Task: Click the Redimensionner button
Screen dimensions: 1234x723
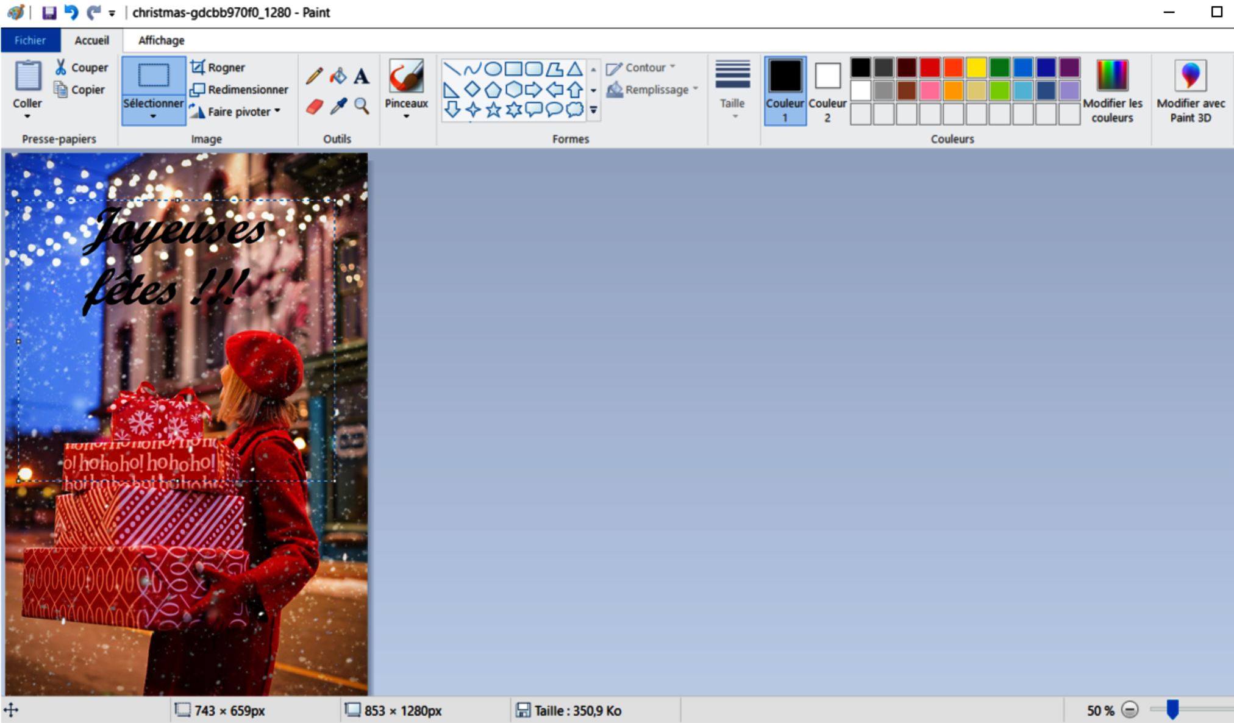Action: point(239,90)
